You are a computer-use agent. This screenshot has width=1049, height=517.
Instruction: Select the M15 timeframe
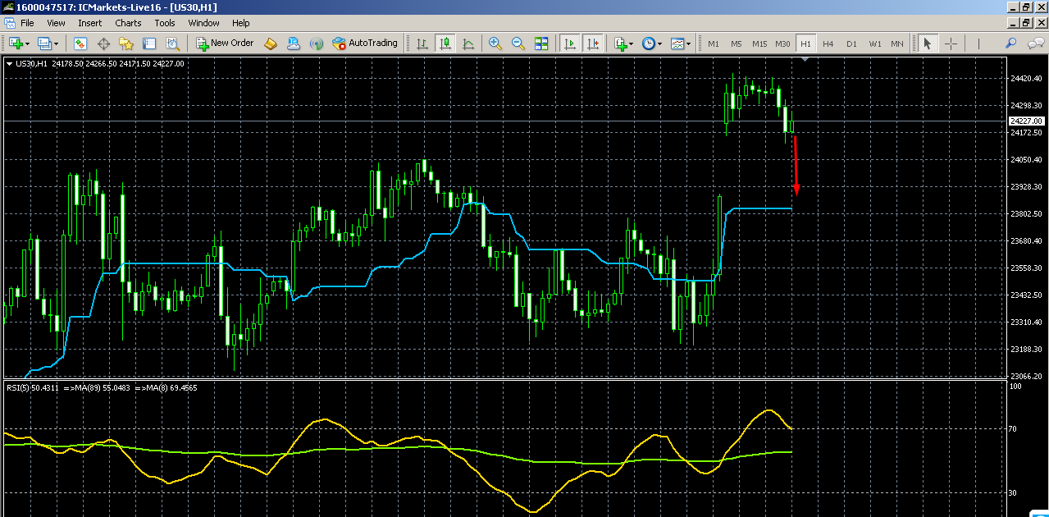(x=759, y=43)
